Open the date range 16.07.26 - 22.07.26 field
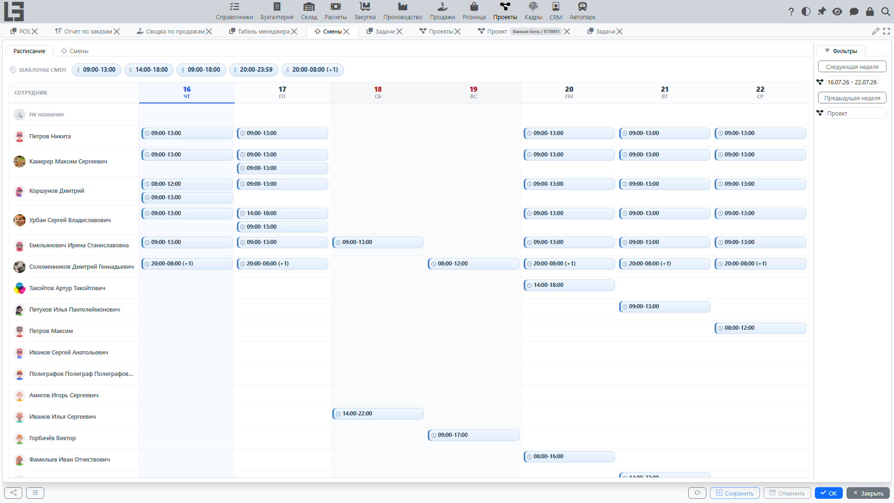Image resolution: width=894 pixels, height=503 pixels. click(852, 82)
